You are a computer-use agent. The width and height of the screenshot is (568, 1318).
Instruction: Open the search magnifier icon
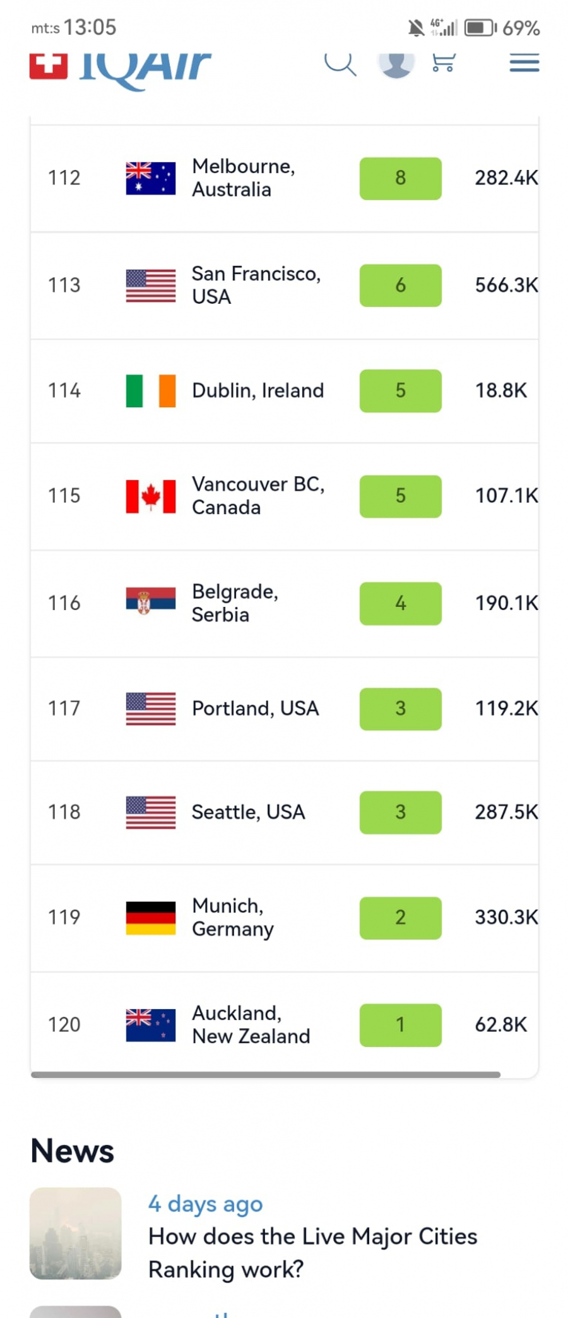pos(340,63)
